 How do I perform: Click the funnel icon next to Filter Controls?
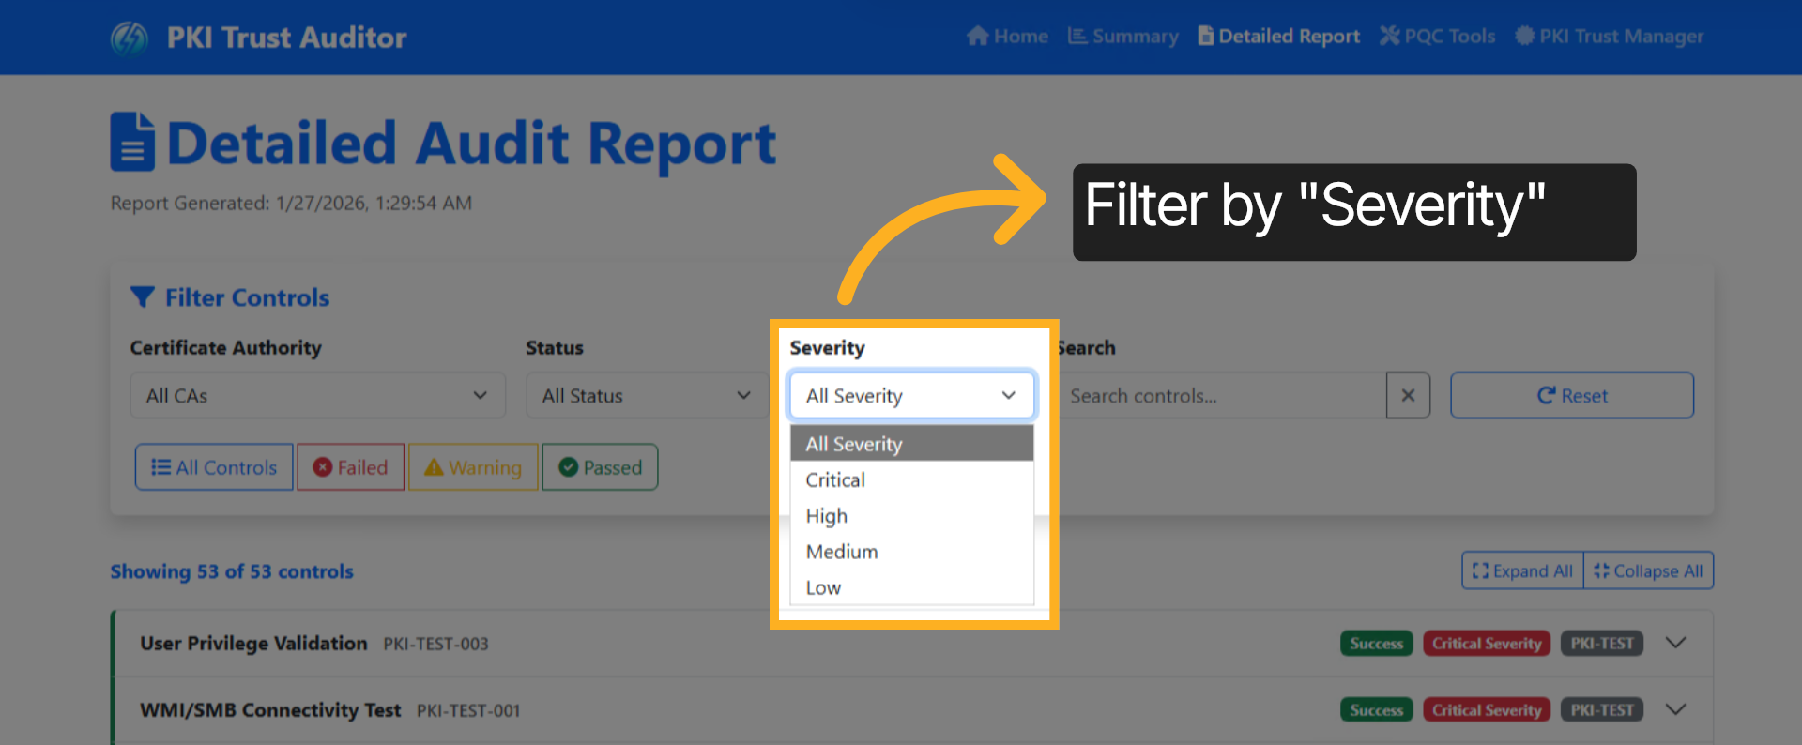143,297
